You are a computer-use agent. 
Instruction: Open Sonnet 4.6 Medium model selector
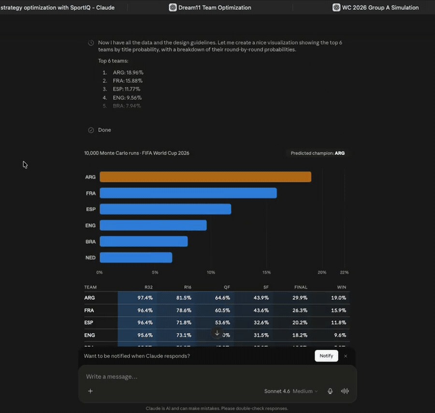291,391
